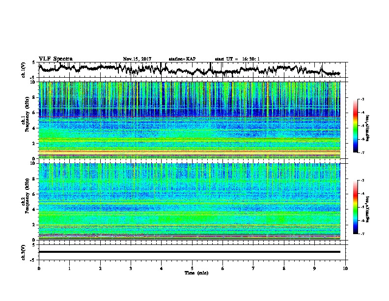Click the ch.1(V) axis "5" tick label

33,62
